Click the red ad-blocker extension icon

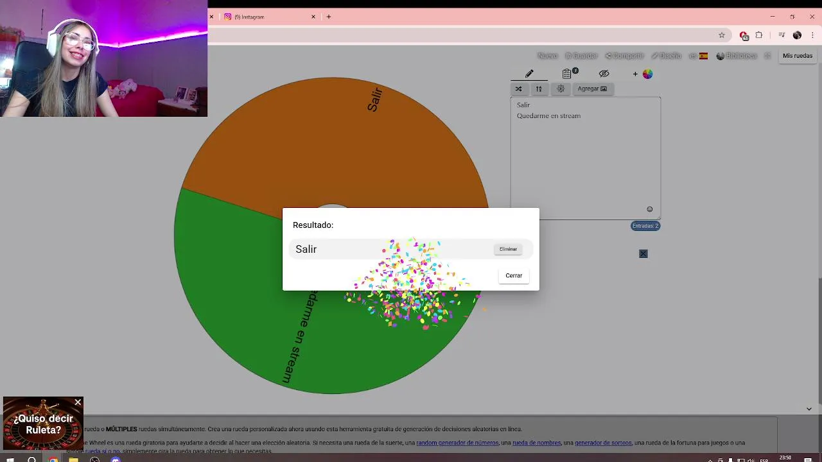(x=744, y=35)
